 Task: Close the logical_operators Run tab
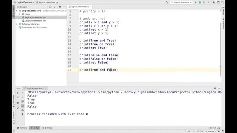[x=46, y=88]
